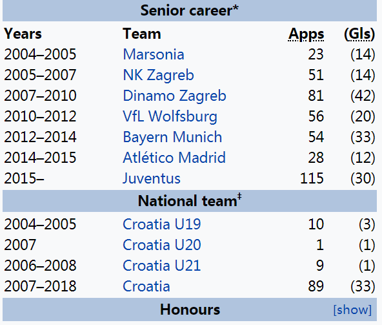Follow the Croatia U20 link
Viewport: 382px width, 325px height.
(162, 245)
